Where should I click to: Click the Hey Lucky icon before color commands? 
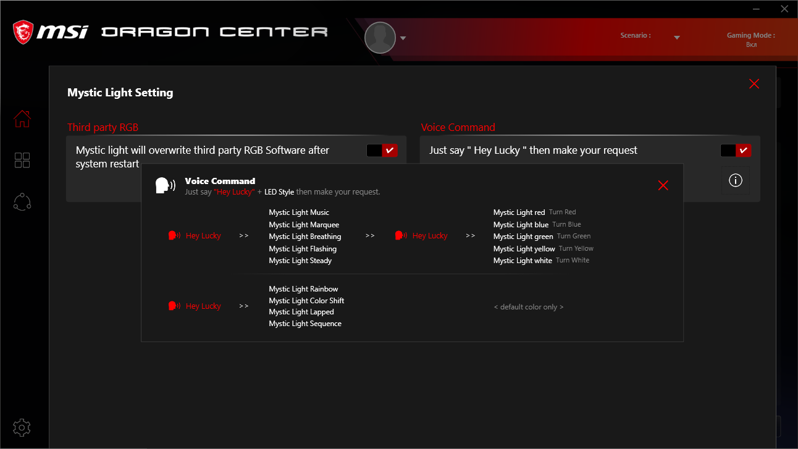pos(401,235)
